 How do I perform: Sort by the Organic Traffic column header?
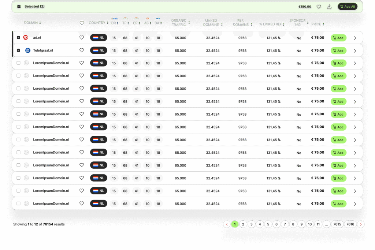[180, 23]
